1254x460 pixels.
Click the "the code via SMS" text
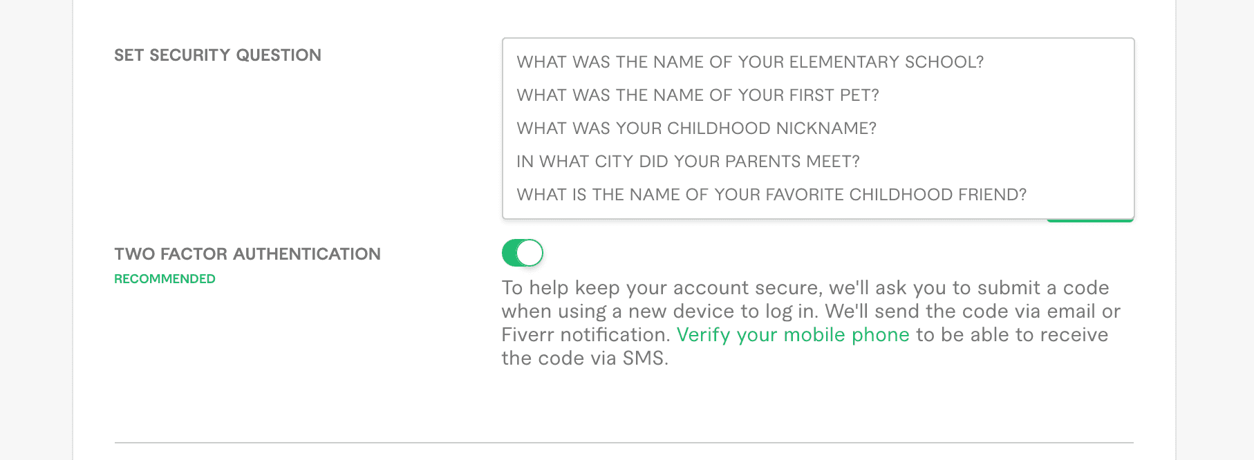pos(584,358)
